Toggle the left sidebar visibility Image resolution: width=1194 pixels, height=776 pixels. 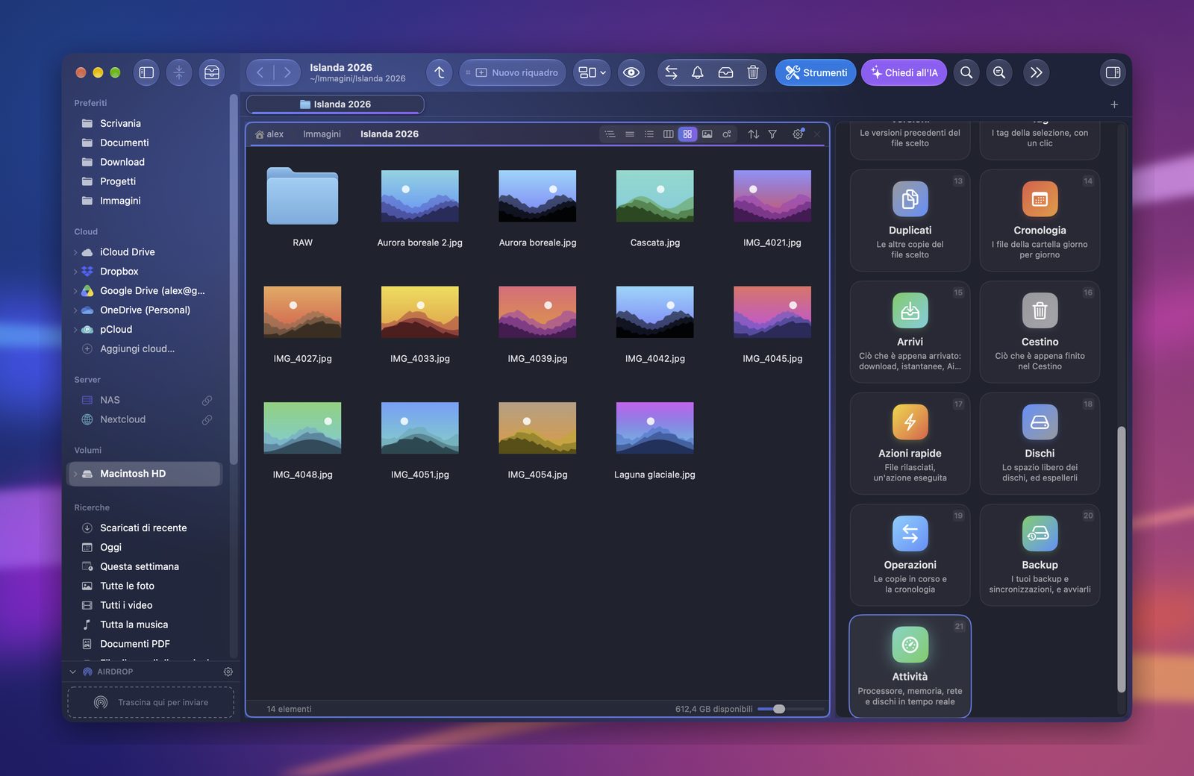[146, 72]
